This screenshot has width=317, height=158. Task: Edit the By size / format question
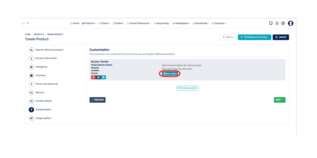tap(98, 77)
